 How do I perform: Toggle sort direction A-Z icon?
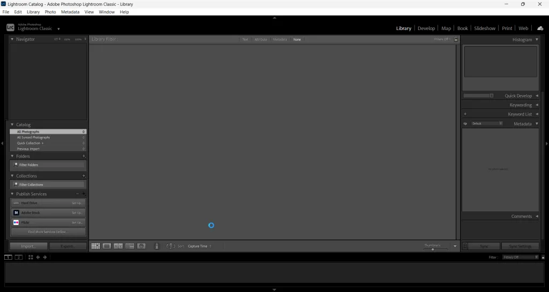coord(170,246)
